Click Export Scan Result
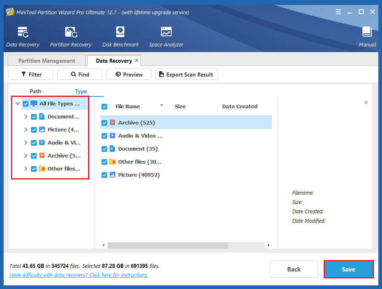 point(187,74)
